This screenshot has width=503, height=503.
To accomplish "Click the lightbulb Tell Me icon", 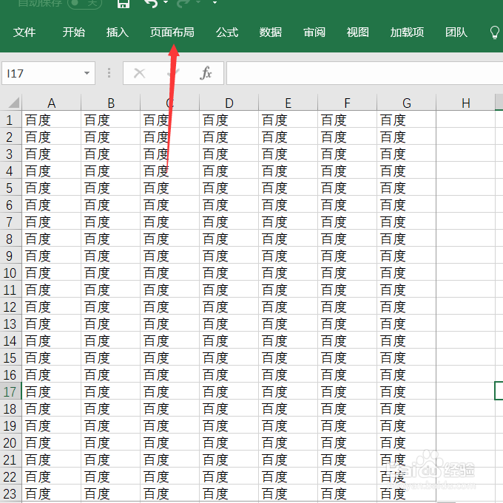I will coord(495,32).
